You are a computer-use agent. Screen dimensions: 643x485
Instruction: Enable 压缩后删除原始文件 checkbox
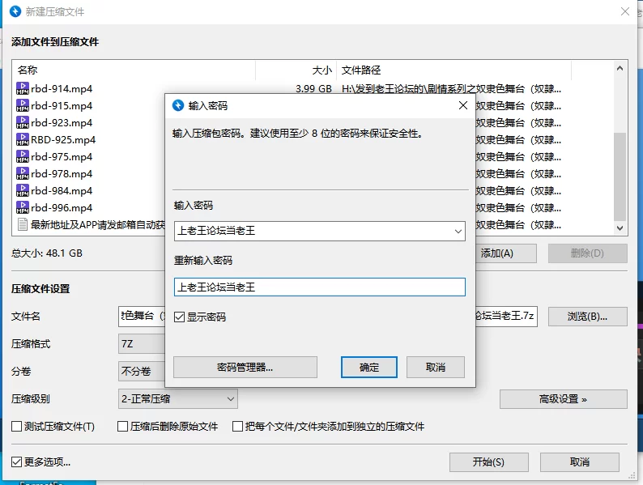[122, 427]
